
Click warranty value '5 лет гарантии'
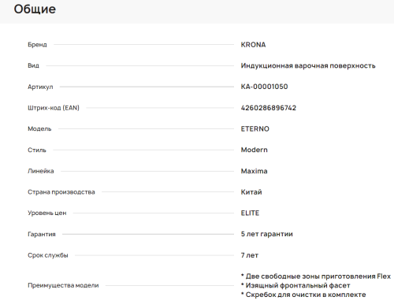click(x=266, y=234)
